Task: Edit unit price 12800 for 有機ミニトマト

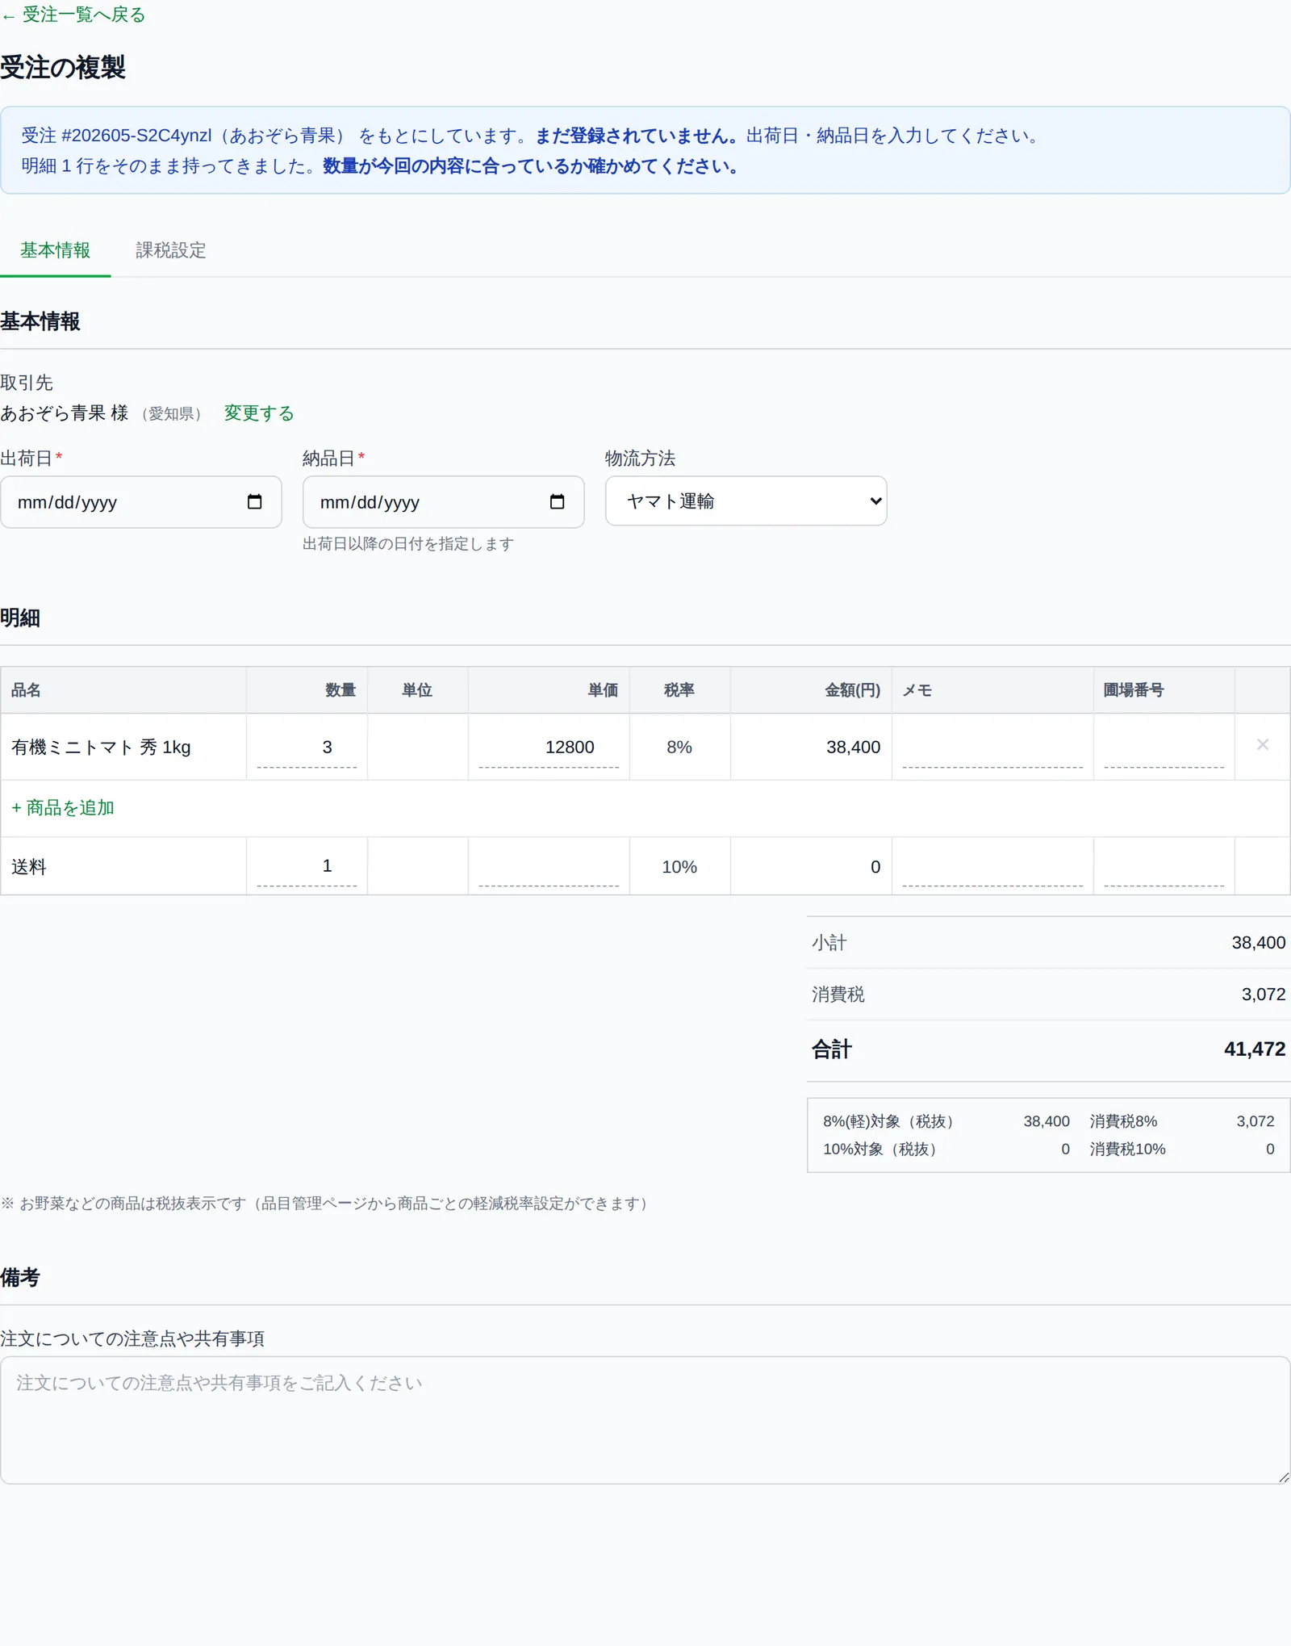Action: 549,748
